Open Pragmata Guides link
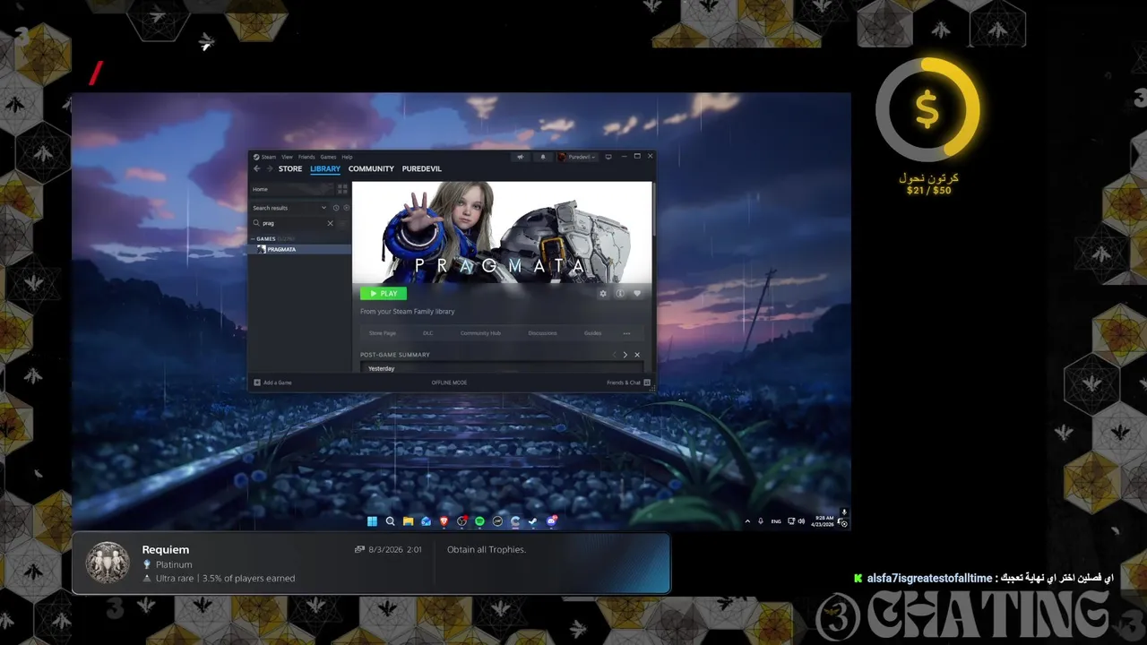Viewport: 1147px width, 645px height. pos(593,333)
